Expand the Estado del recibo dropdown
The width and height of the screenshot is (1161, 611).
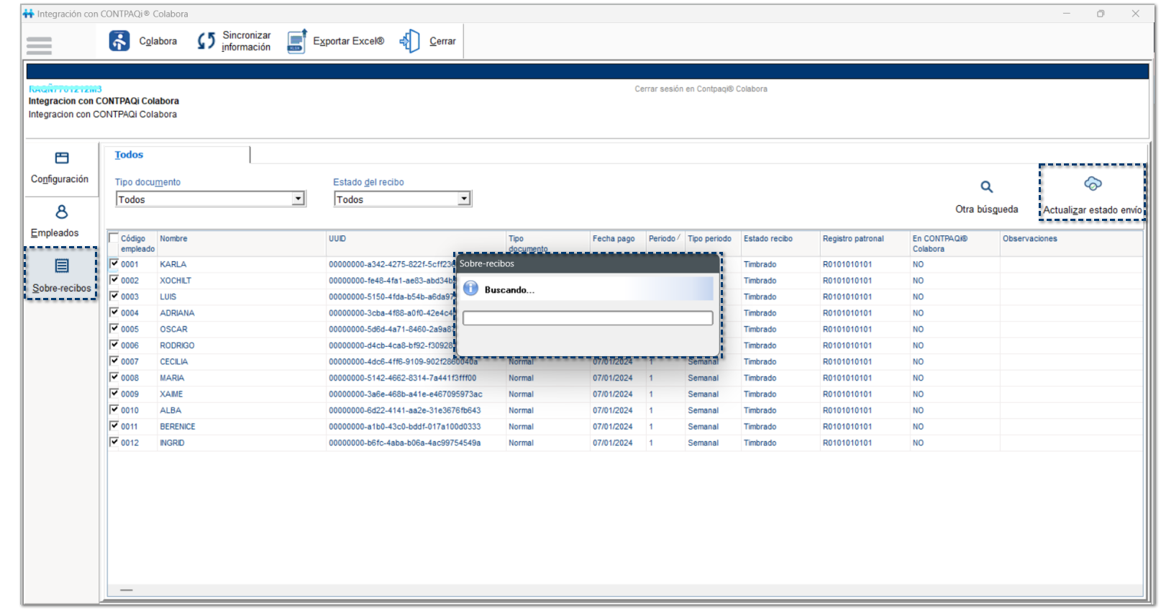point(464,199)
